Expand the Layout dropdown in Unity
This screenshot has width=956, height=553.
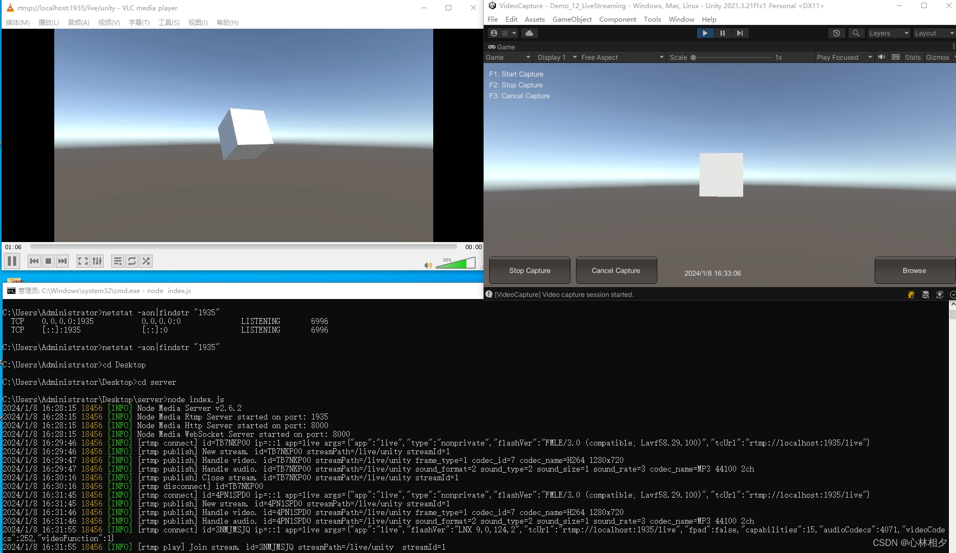click(934, 33)
